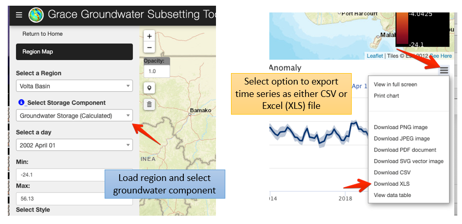The image size is (462, 224).
Task: Zoom in on the map
Action: 149,36
